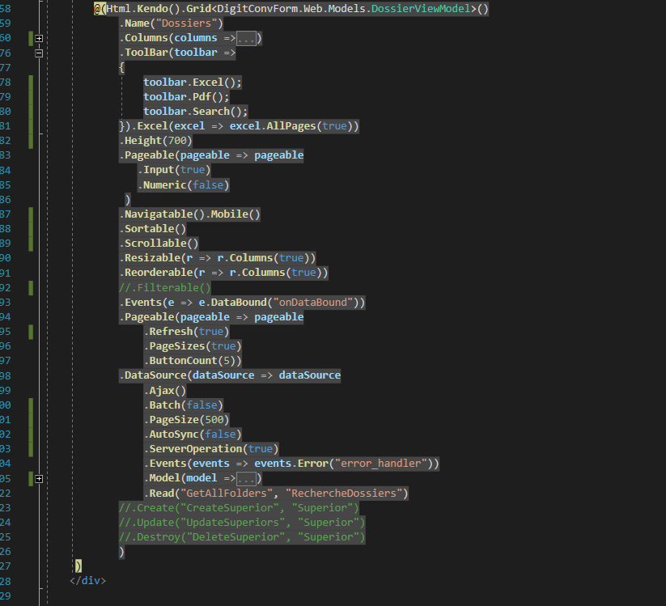Screen dimensions: 666x606
Task: Collapse the ToolBar lambda block
Action: pos(38,53)
